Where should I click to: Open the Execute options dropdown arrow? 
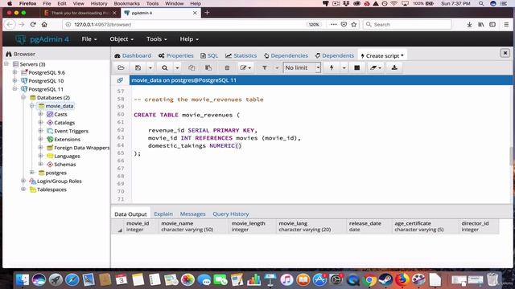[x=344, y=67]
